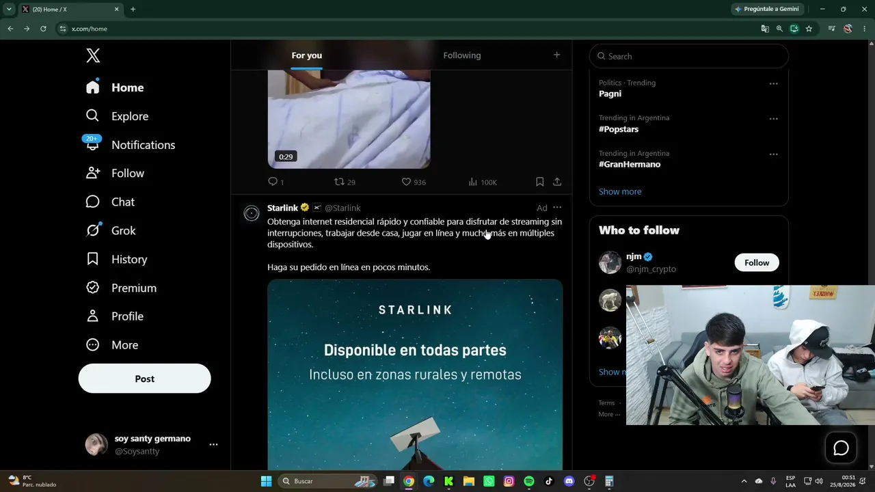
Task: Translate this page icon in address bar
Action: pos(765,29)
